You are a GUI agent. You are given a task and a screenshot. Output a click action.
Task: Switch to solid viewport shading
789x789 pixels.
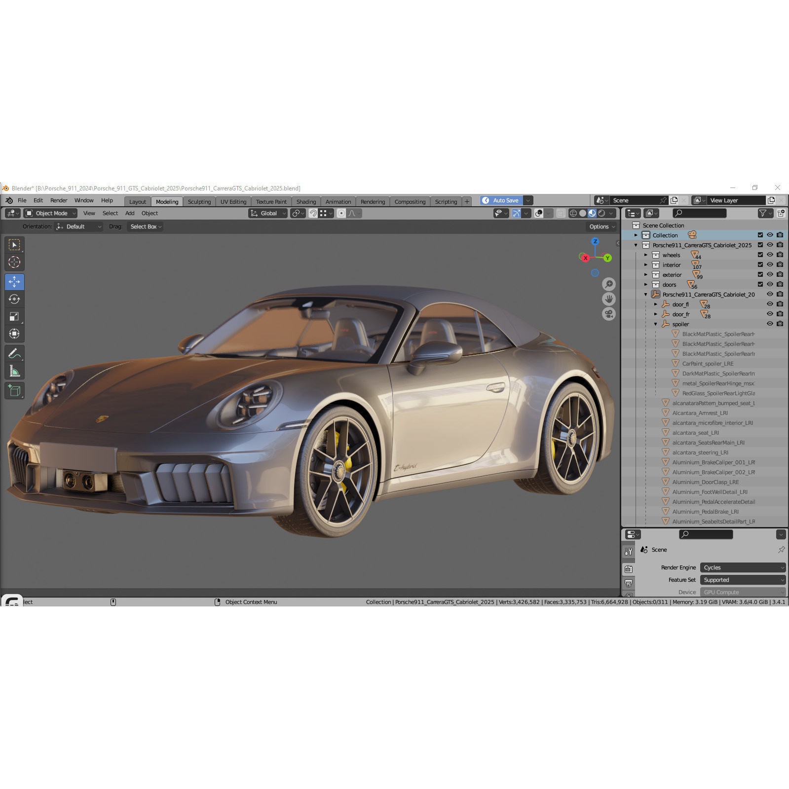582,213
